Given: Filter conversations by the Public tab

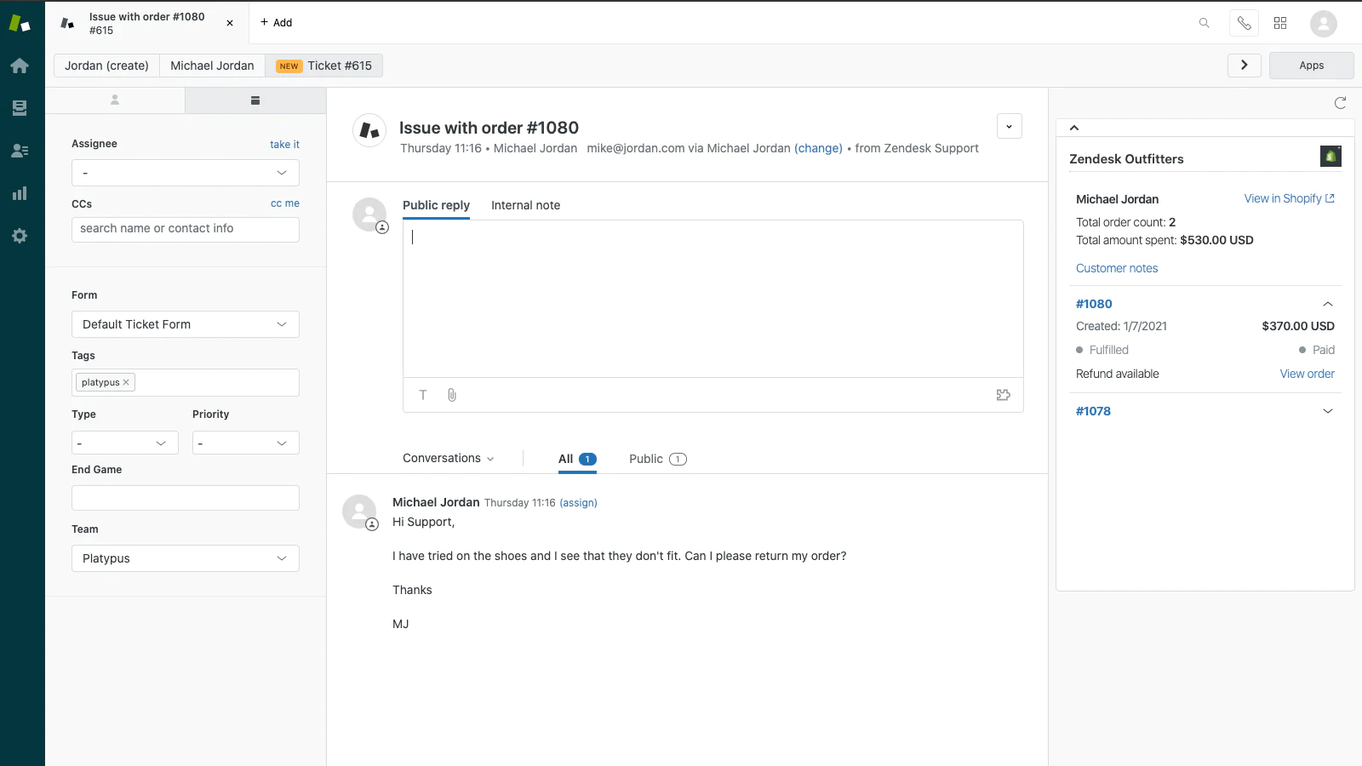Looking at the screenshot, I should coord(645,459).
